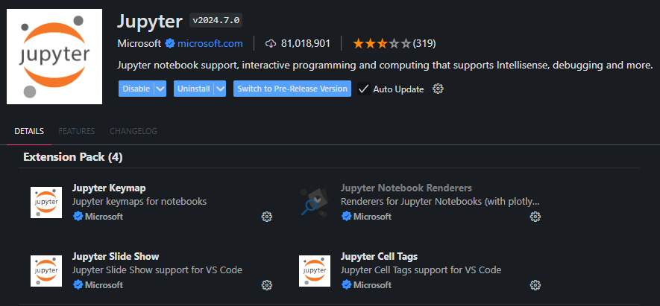Screen dimensions: 660x306
Task: Click the Uninstall button
Action: pos(194,89)
